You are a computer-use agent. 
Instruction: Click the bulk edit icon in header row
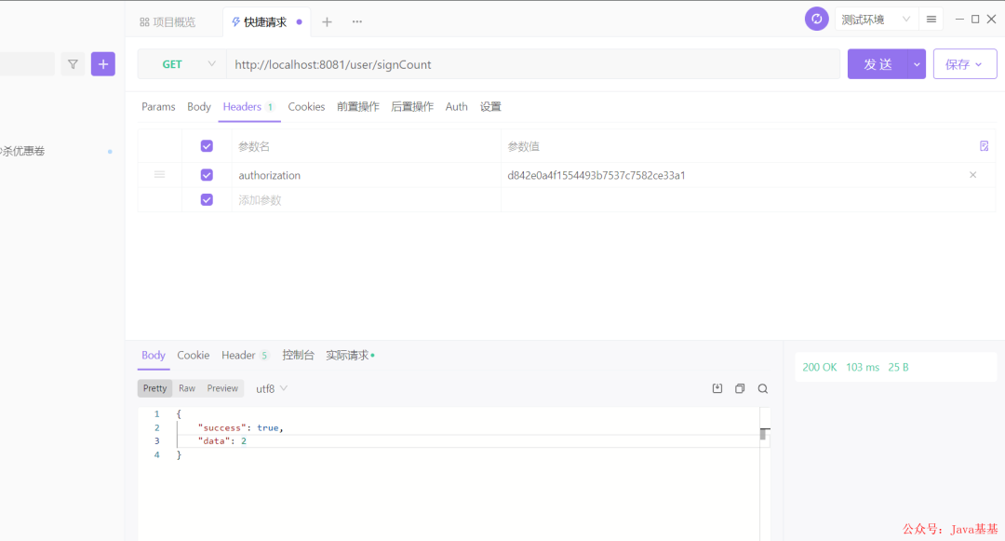click(984, 146)
